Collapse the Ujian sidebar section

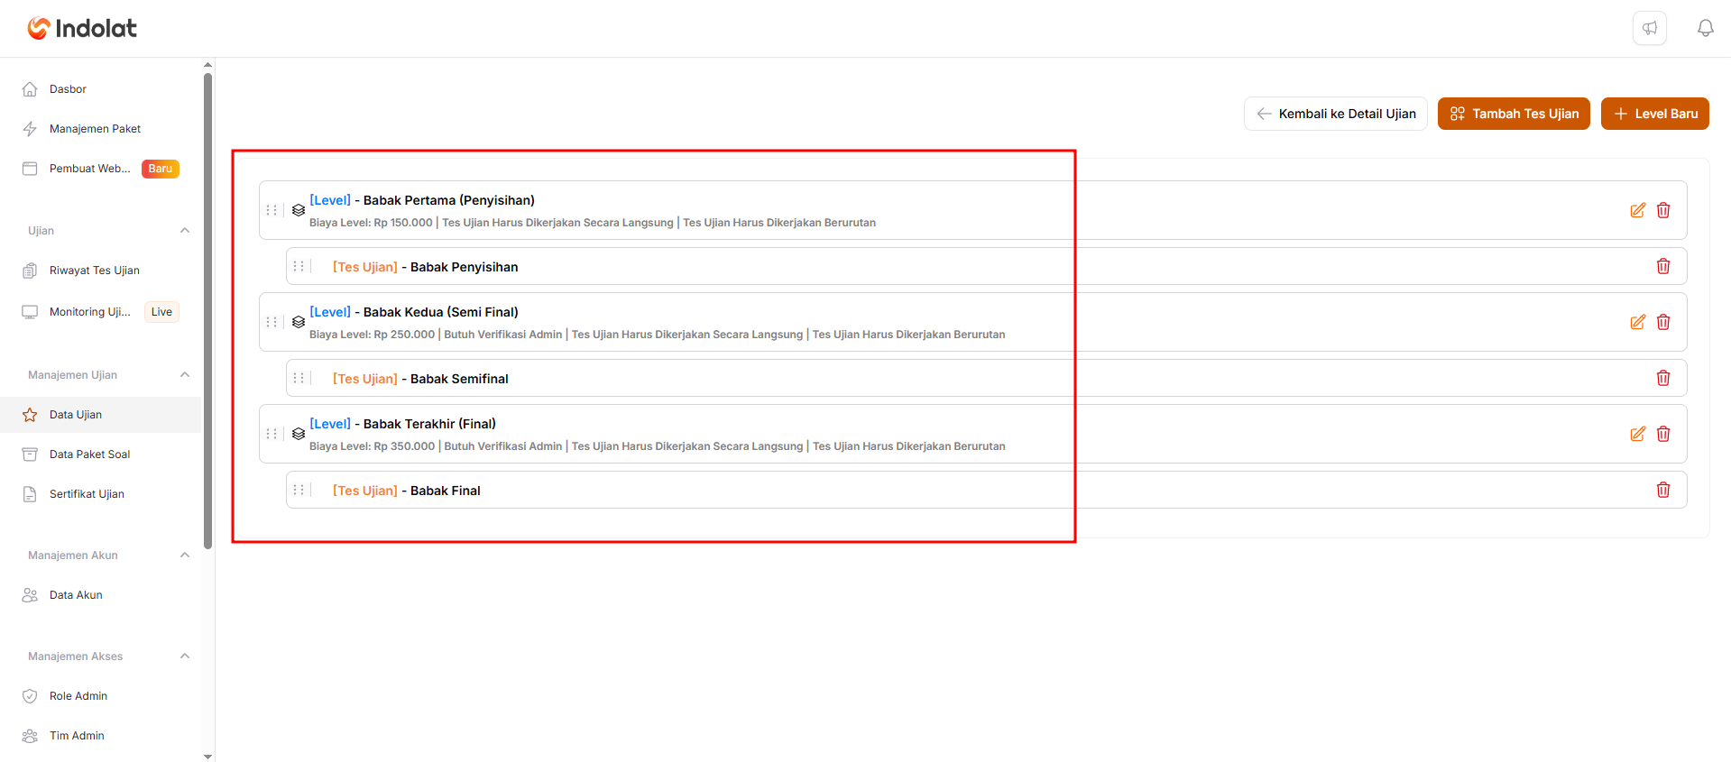click(185, 231)
